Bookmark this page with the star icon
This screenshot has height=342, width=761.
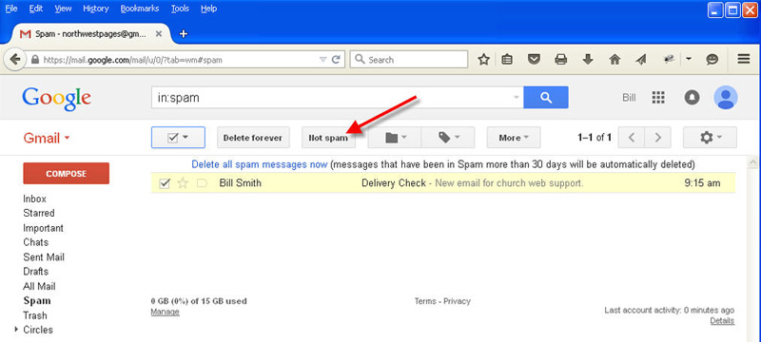483,60
